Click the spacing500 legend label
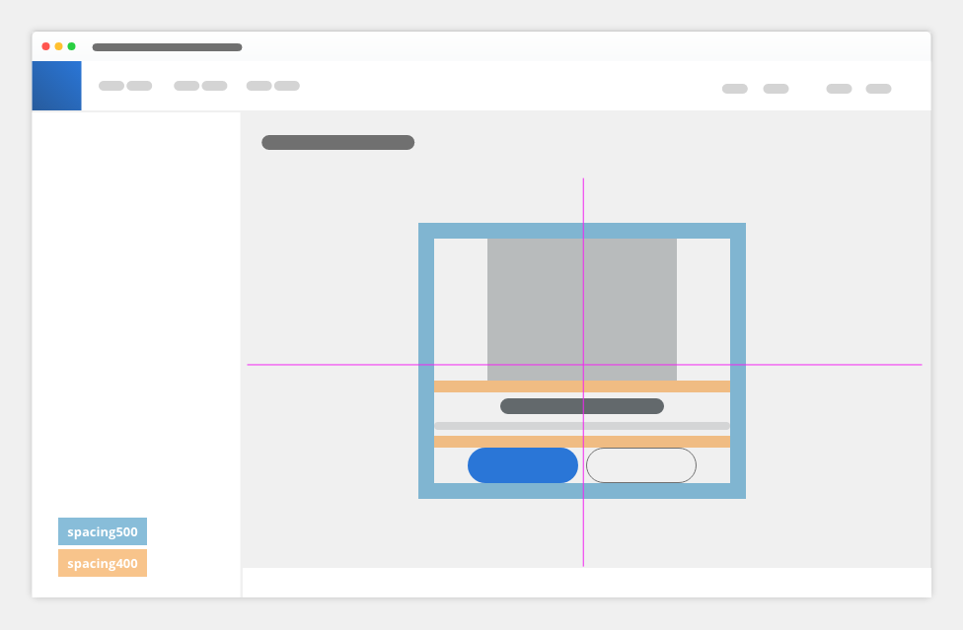 click(103, 531)
